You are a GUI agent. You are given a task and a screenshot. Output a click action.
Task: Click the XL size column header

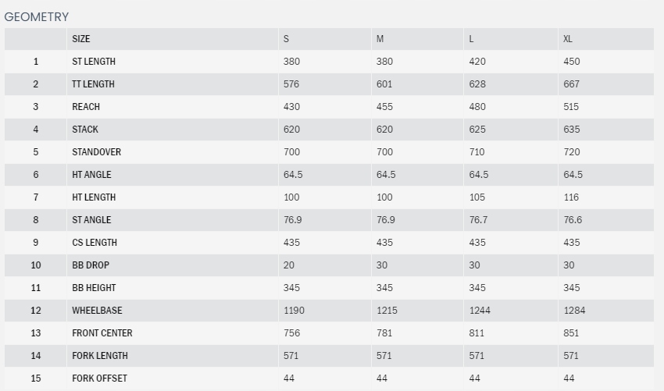coord(569,39)
